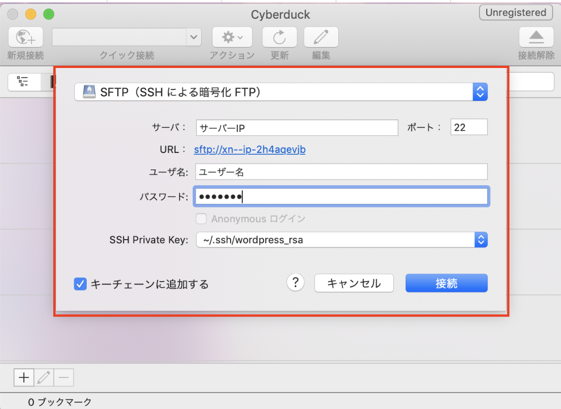Expand the Quick Connect (クイック接続) dropdown arrow
Screen dimensions: 561x409
tap(194, 37)
